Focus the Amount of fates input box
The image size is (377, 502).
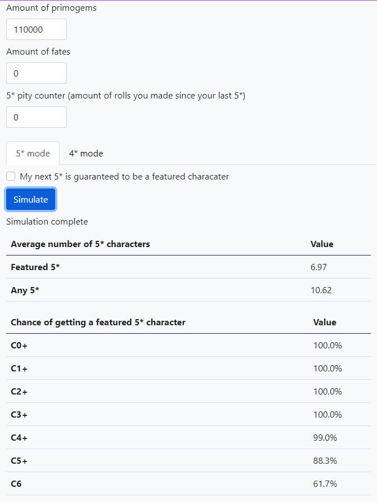[x=37, y=73]
